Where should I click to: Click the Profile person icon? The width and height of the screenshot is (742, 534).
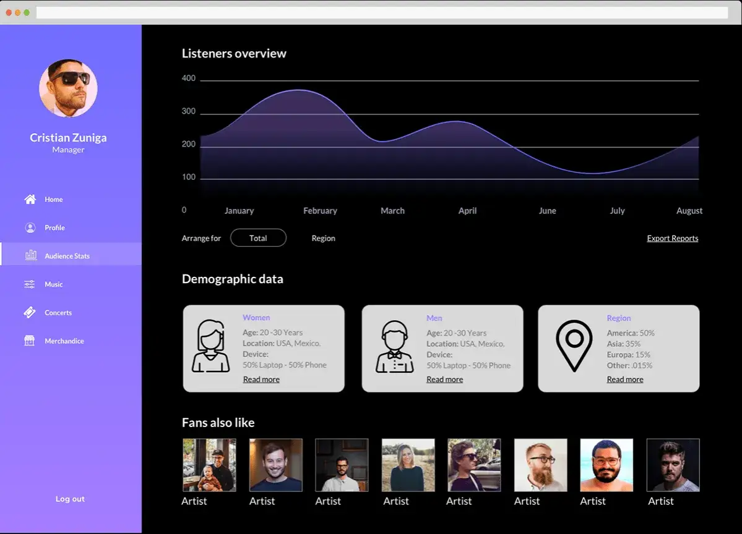point(30,228)
